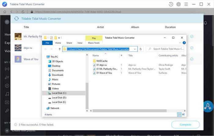214x136 pixels.
Task: Expand the Explorer ribbon chevron
Action: click(x=180, y=43)
